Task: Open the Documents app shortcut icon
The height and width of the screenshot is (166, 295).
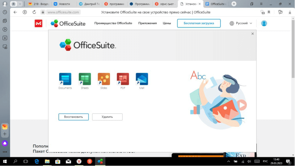Action: coord(65,79)
